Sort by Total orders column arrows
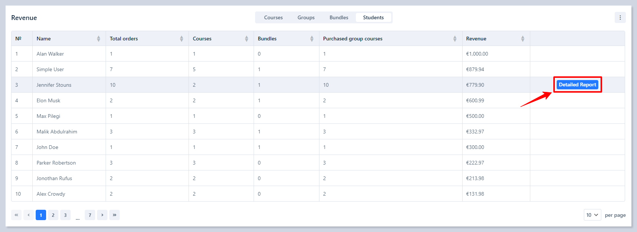Screen dimensions: 637x232 click(x=181, y=39)
